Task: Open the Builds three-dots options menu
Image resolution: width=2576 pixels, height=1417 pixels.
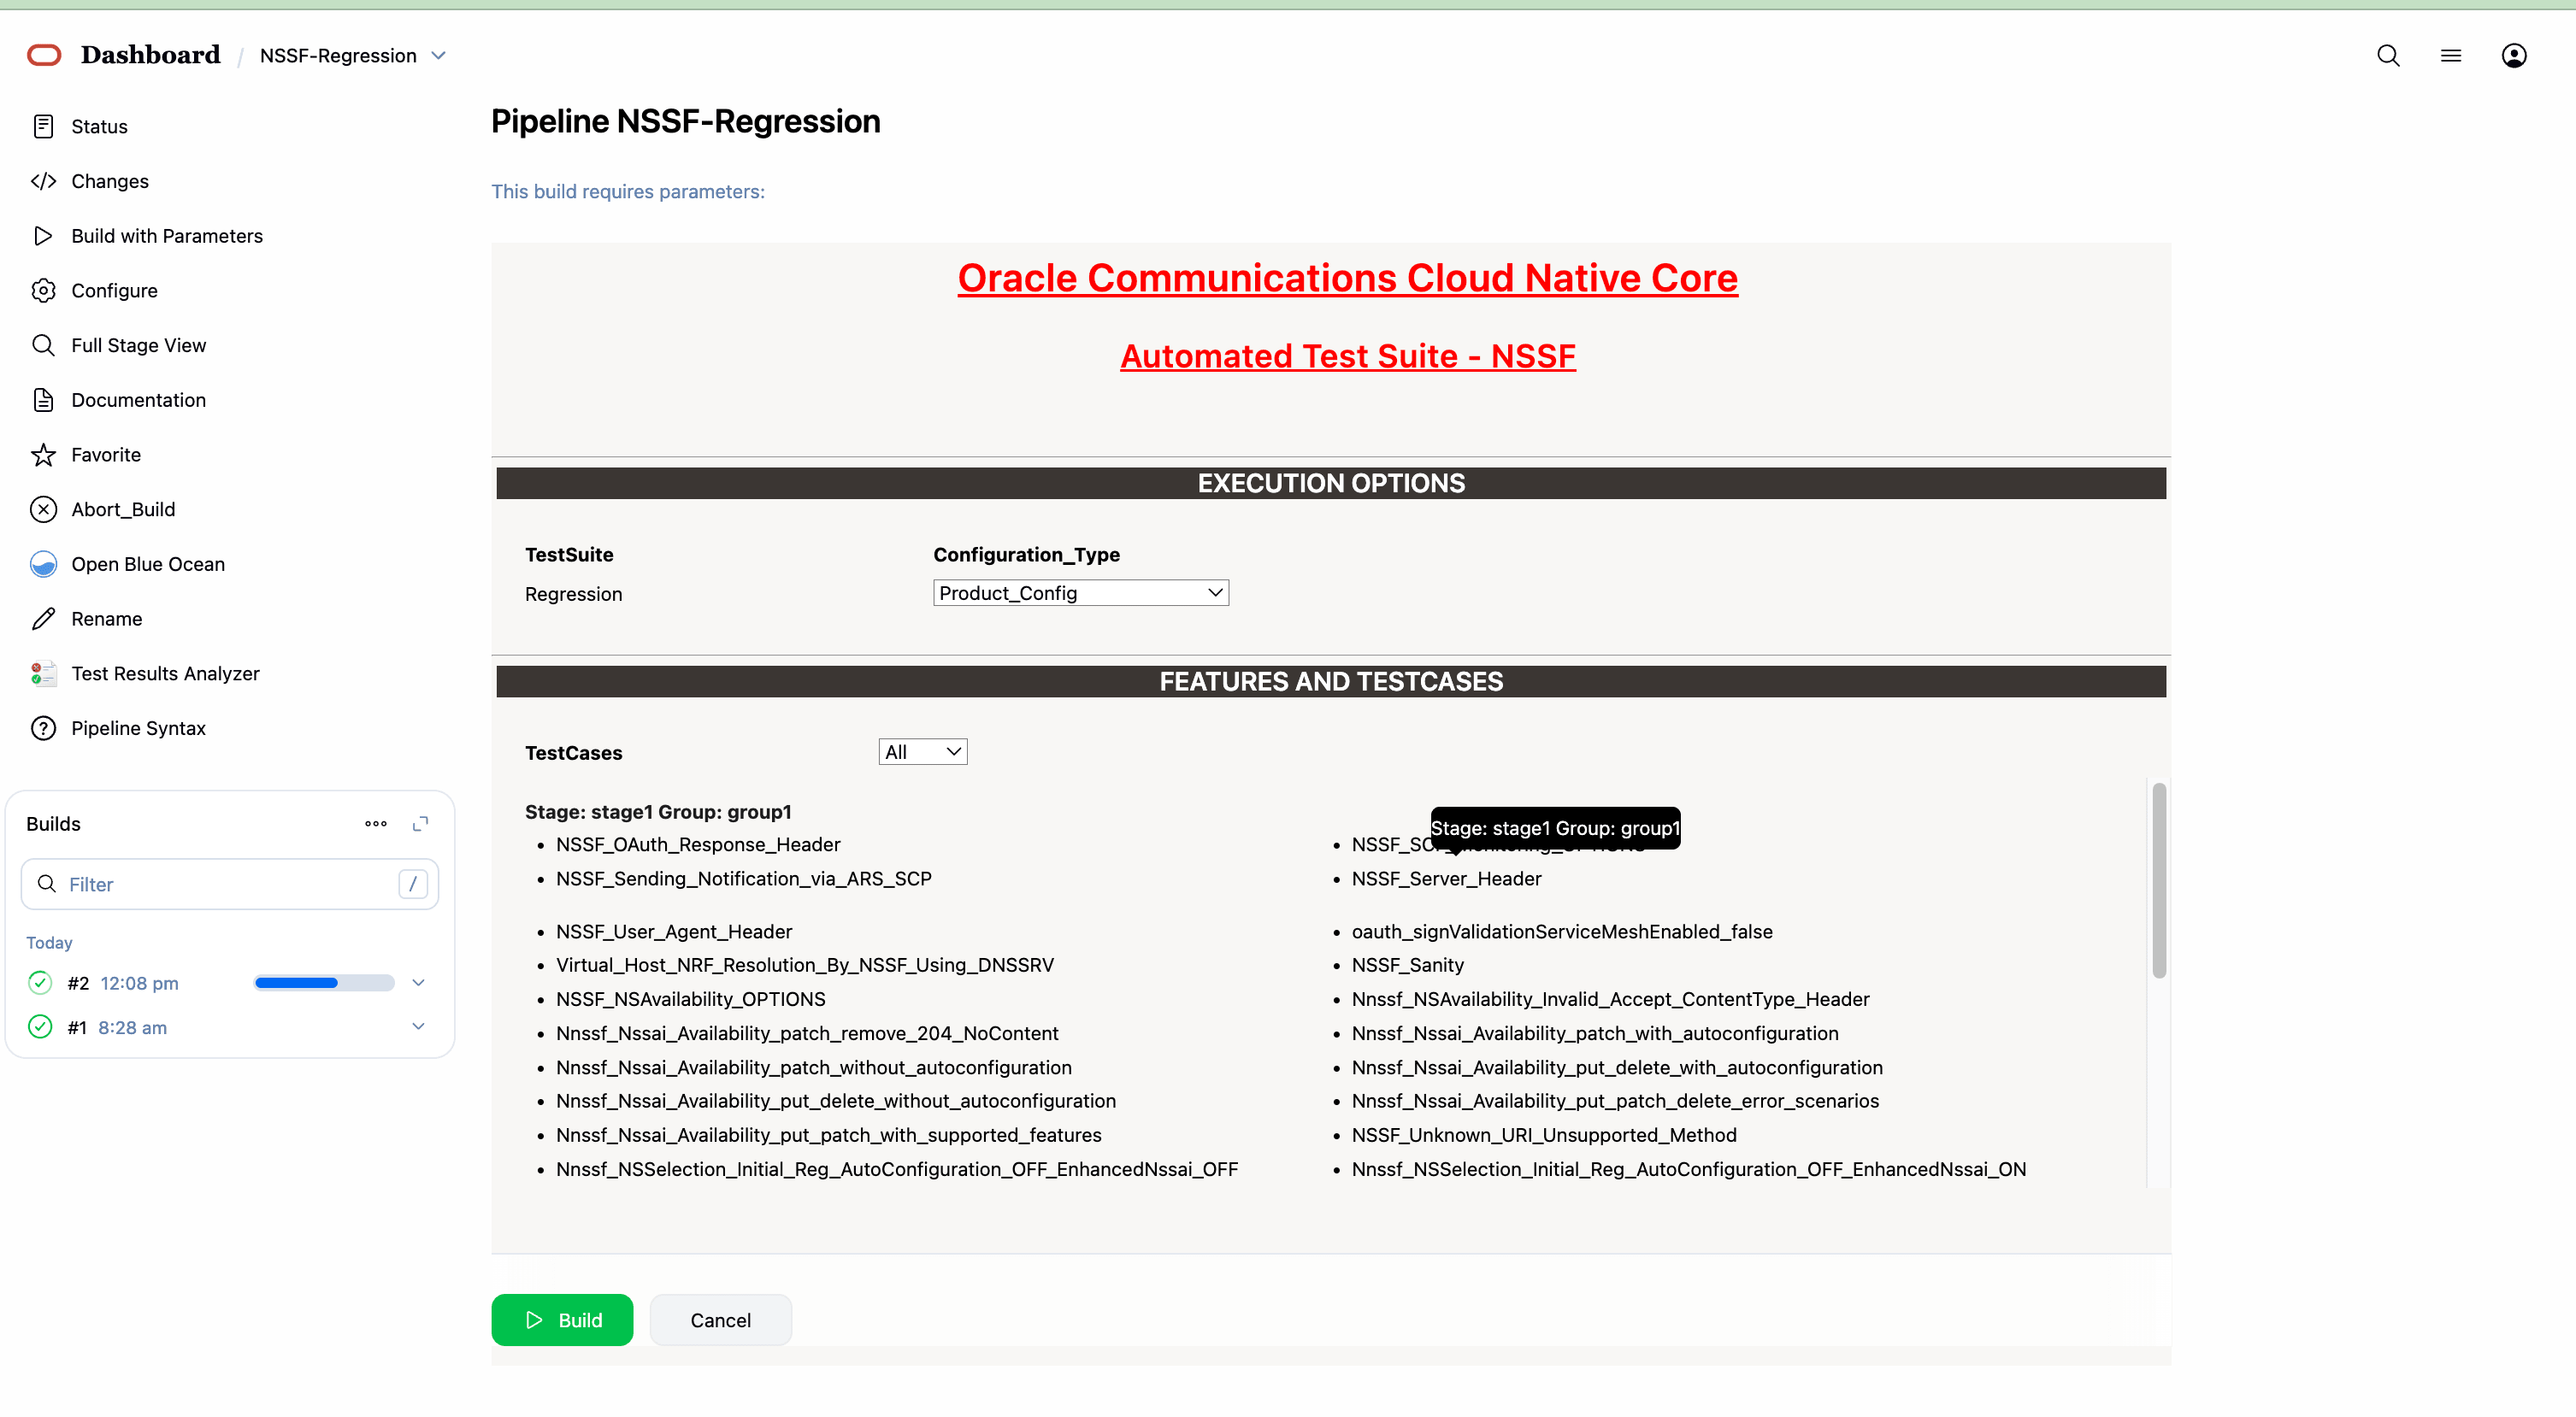Action: pyautogui.click(x=375, y=823)
